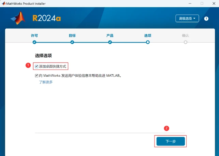Toggle 添加桌面快捷方式 checkbox
The height and width of the screenshot is (156, 219).
(36, 66)
